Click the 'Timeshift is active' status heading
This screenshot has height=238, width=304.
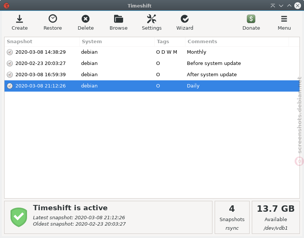(x=70, y=208)
